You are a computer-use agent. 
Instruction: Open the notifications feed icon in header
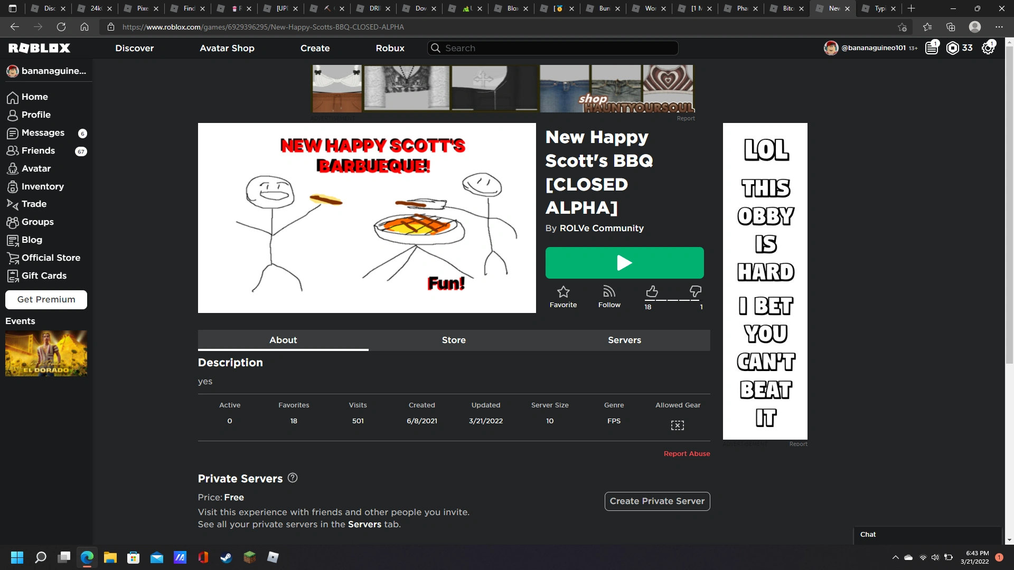click(932, 48)
